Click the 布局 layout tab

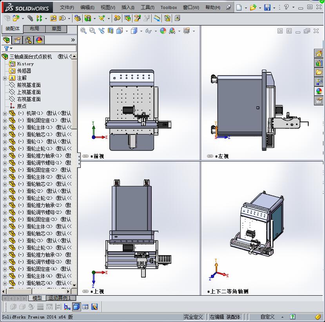[x=34, y=29]
